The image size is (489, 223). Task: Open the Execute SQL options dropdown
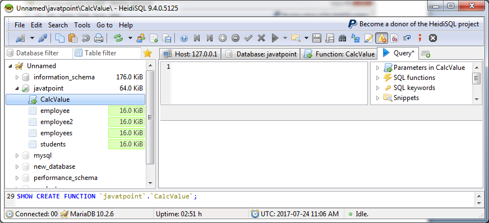click(x=285, y=38)
